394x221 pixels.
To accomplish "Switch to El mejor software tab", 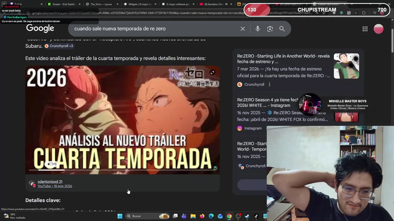I will pos(178,4).
